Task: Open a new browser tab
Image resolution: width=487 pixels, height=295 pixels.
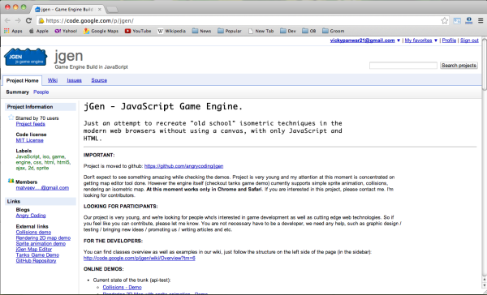Action: (x=112, y=10)
